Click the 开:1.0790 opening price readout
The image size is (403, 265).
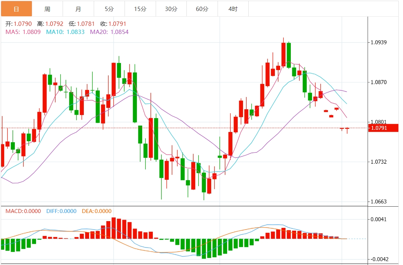pyautogui.click(x=18, y=24)
